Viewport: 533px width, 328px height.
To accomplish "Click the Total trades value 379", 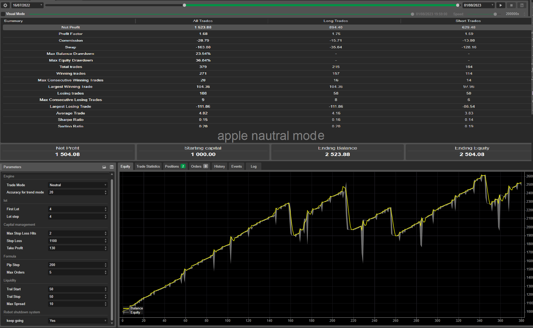I will 203,67.
